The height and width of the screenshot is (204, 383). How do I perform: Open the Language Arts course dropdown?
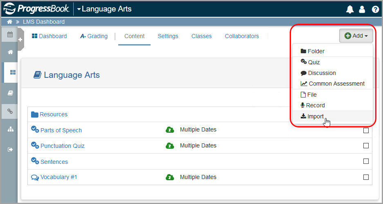[x=104, y=9]
